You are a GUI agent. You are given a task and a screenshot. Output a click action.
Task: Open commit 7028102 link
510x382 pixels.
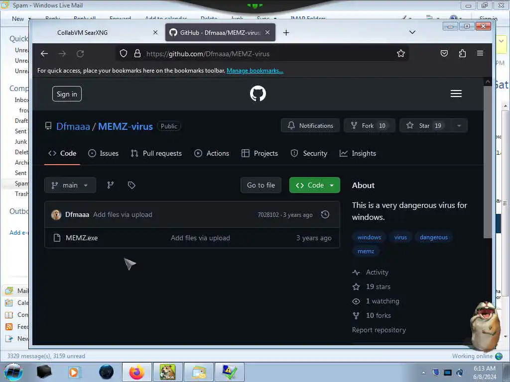tap(268, 215)
